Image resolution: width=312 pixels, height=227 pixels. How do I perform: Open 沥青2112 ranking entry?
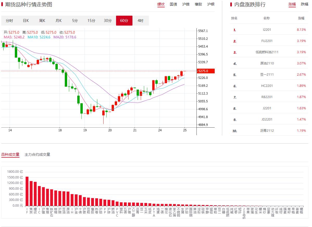267,131
